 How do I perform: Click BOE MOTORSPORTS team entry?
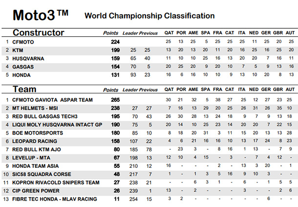pos(38,133)
